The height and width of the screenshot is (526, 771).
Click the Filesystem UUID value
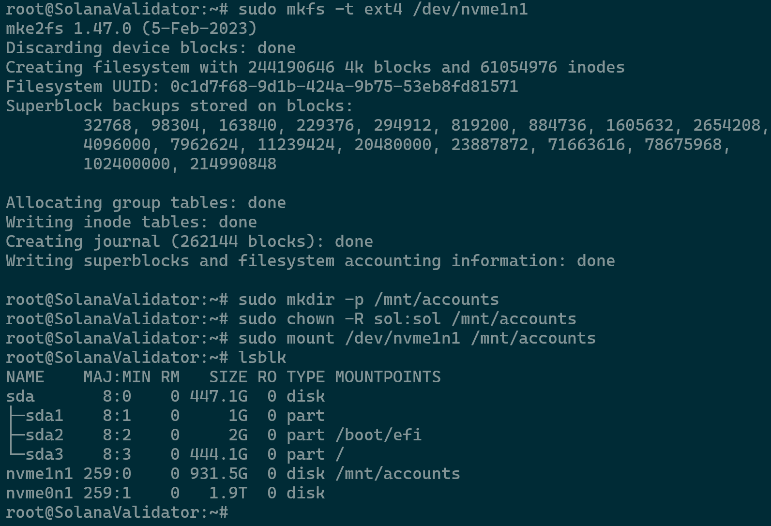pyautogui.click(x=344, y=87)
